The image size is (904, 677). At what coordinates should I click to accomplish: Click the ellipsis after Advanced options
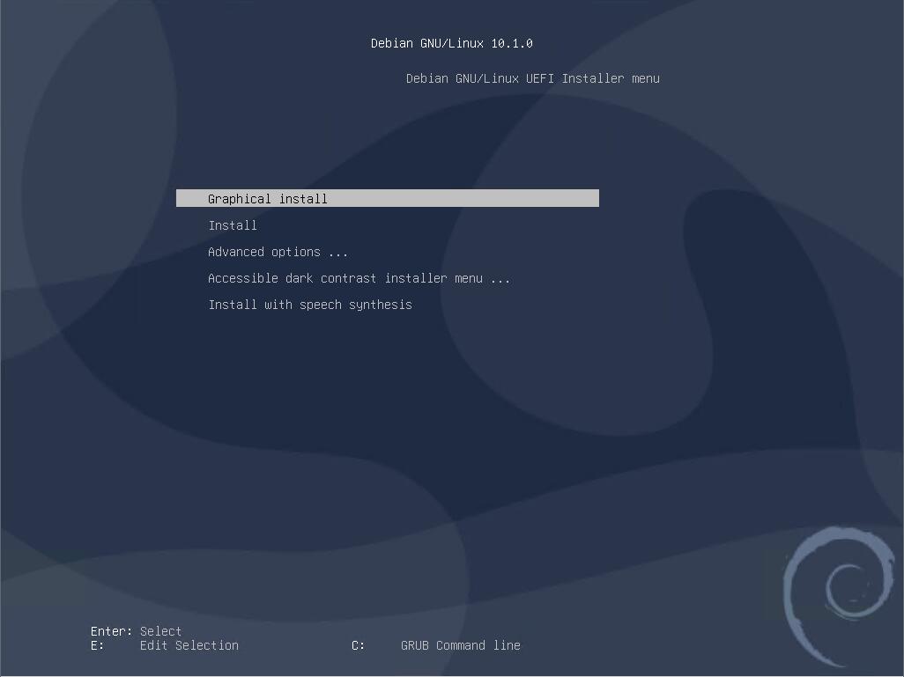(x=338, y=252)
